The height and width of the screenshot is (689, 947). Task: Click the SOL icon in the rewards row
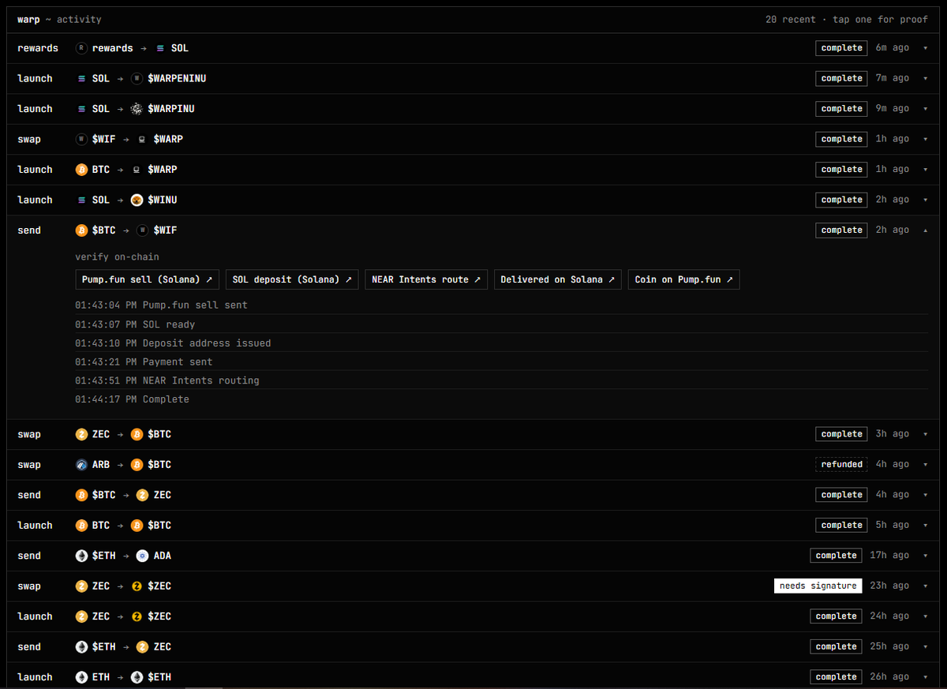point(160,48)
